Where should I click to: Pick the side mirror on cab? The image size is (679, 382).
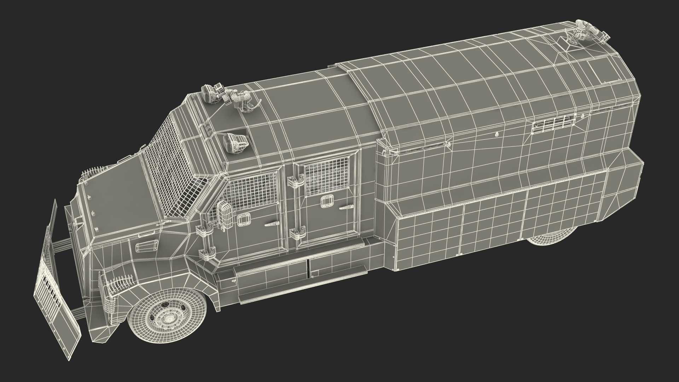point(225,215)
